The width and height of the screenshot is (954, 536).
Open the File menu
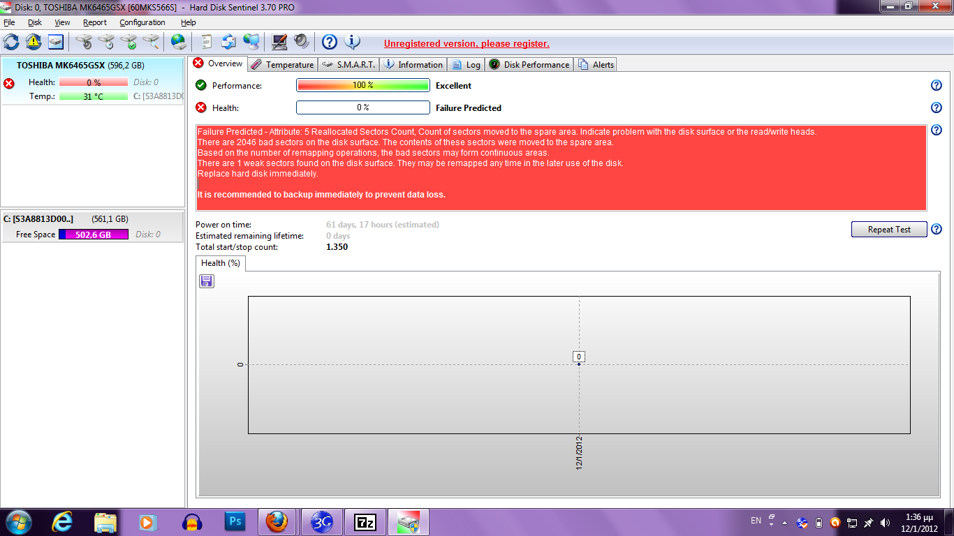coord(9,22)
